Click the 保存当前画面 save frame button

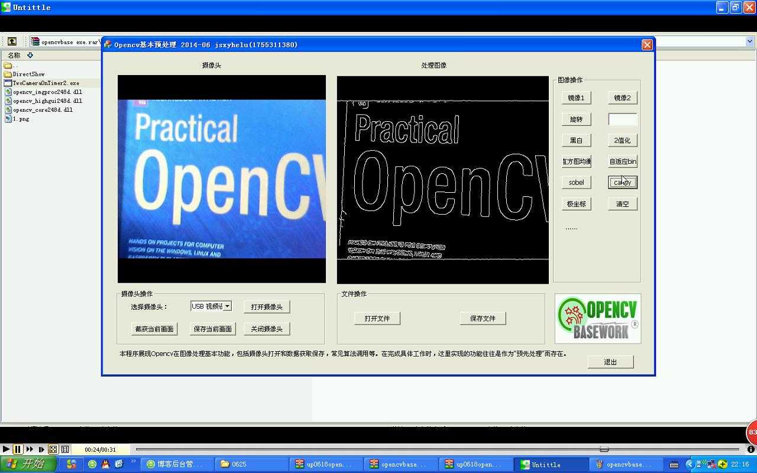[x=213, y=329]
